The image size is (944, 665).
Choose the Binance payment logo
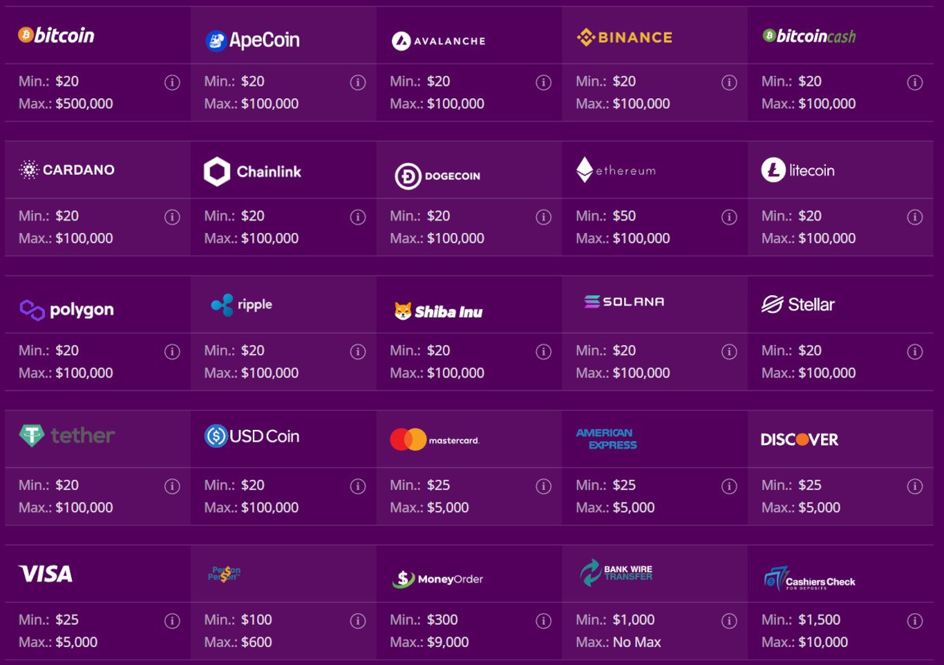[625, 37]
